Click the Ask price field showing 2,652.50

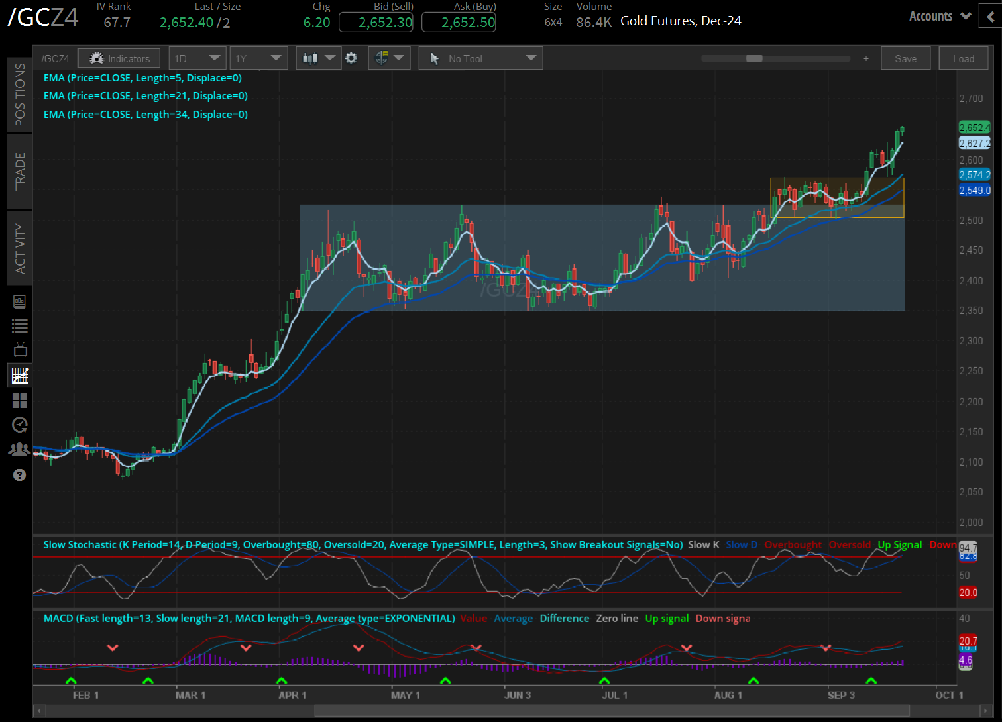(x=459, y=21)
